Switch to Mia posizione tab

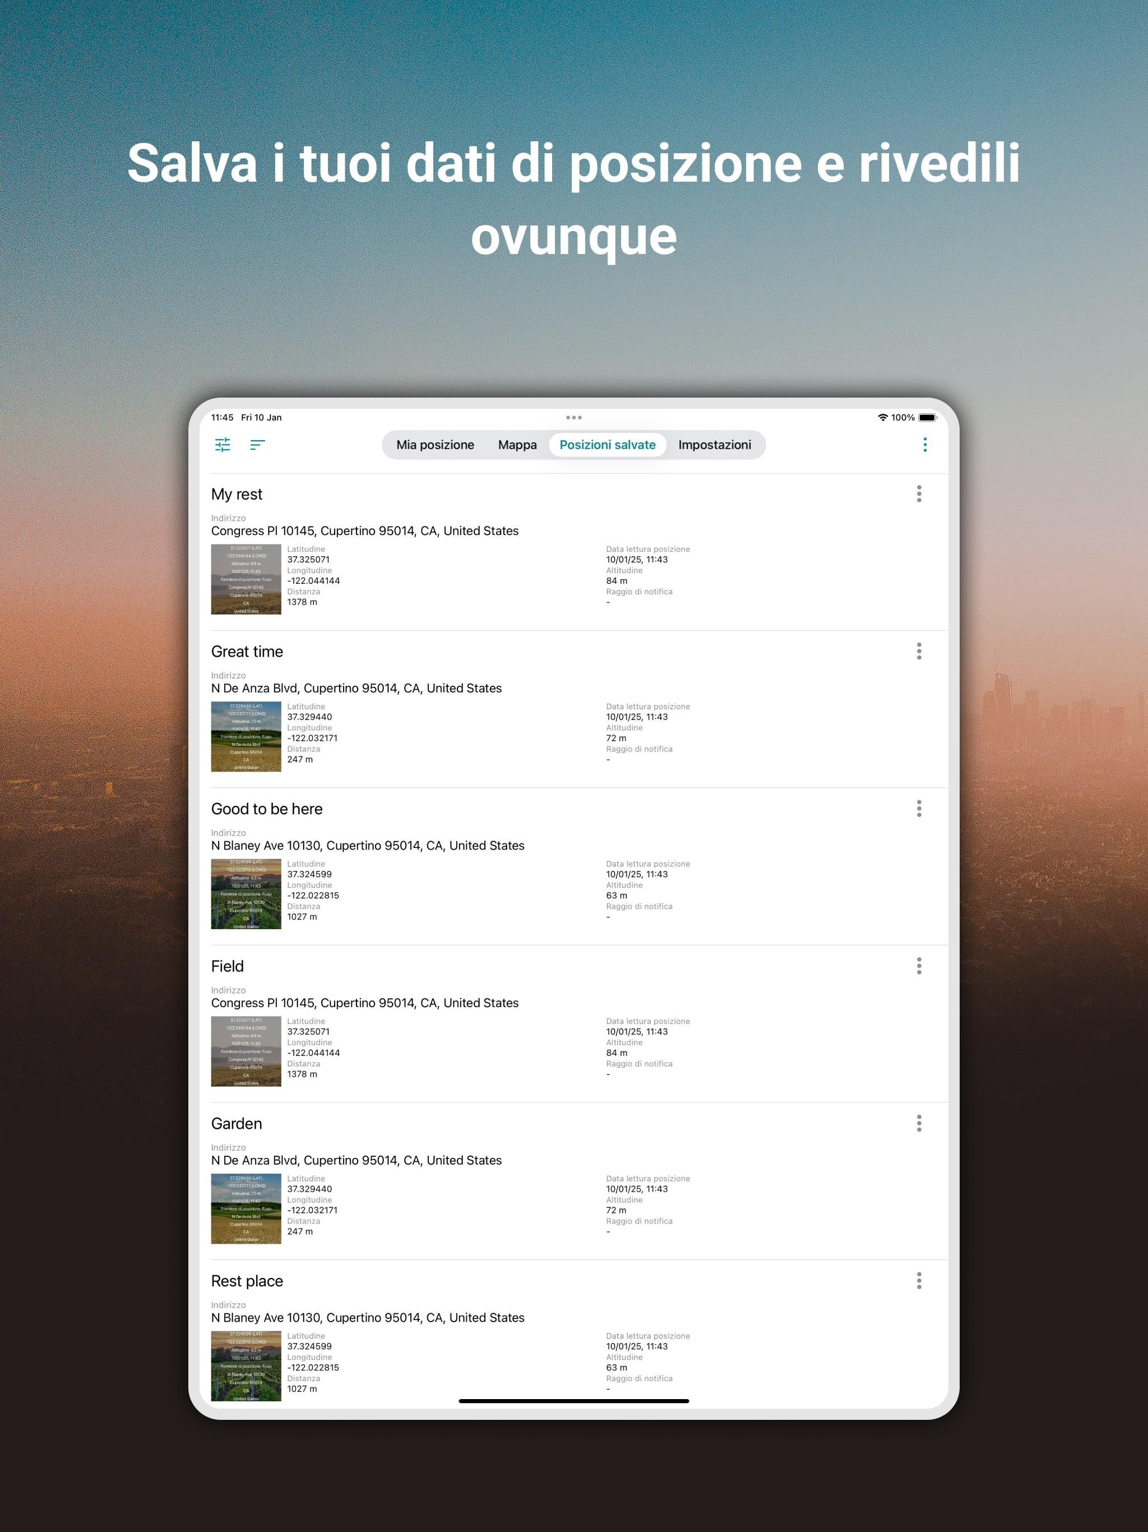tap(435, 445)
